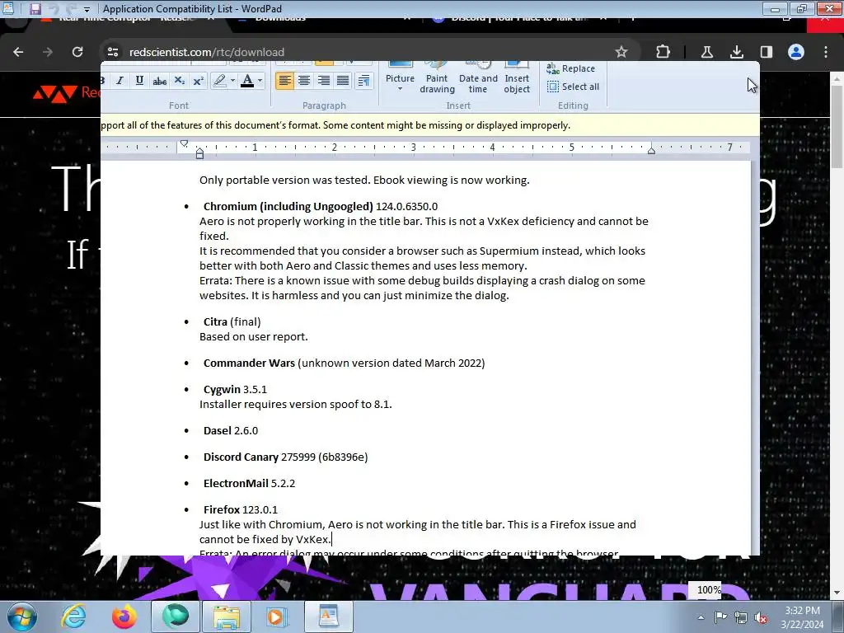Center the paragraph text
The width and height of the screenshot is (844, 633).
[x=304, y=81]
